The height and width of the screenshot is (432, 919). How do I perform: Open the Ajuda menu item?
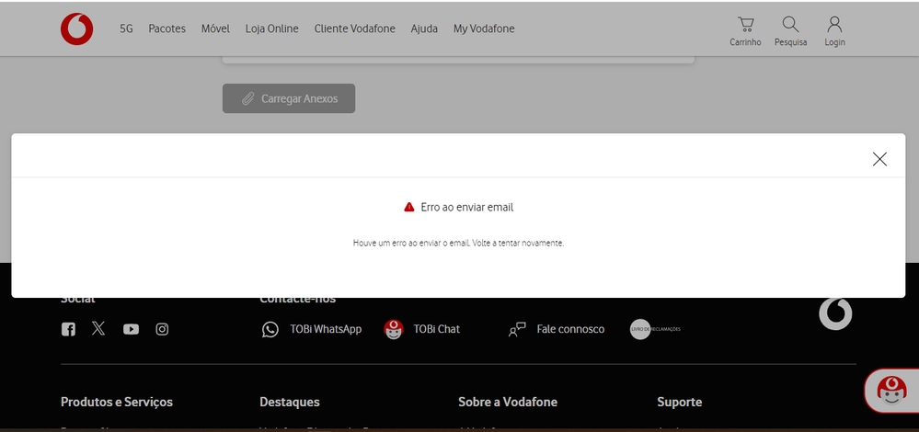click(x=424, y=28)
